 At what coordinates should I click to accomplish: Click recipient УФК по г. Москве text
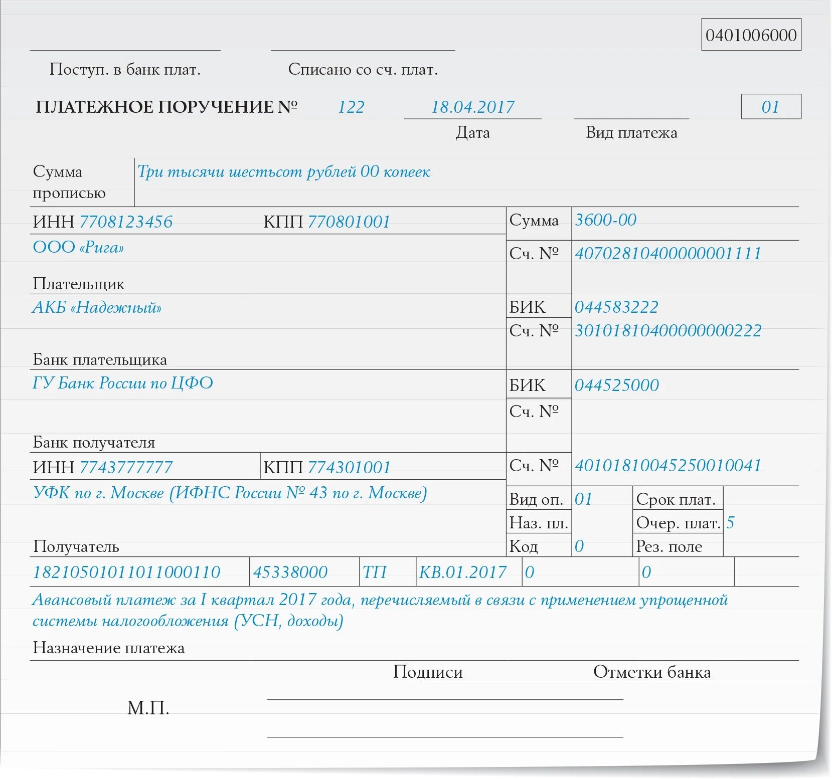(x=230, y=493)
